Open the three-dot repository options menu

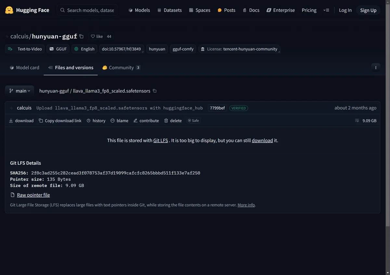[376, 68]
